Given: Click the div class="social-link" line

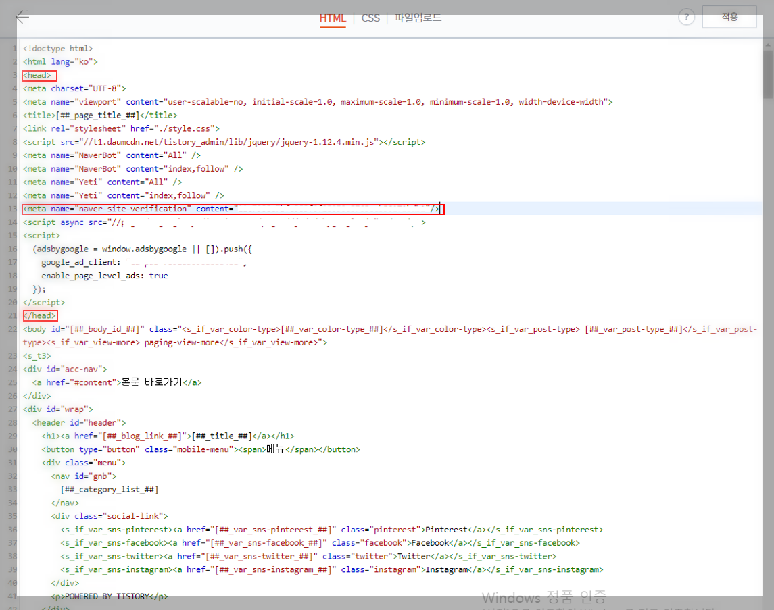Looking at the screenshot, I should (x=110, y=516).
